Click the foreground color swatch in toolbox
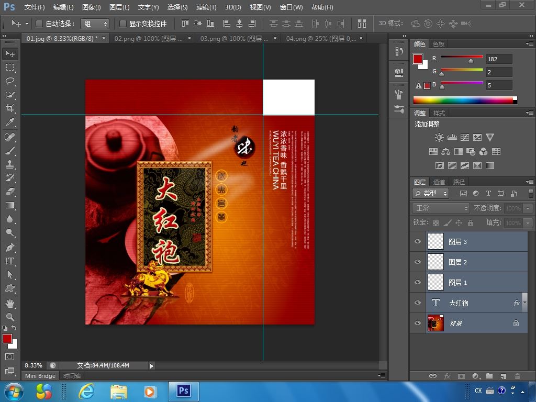The height and width of the screenshot is (402, 536). [x=7, y=339]
